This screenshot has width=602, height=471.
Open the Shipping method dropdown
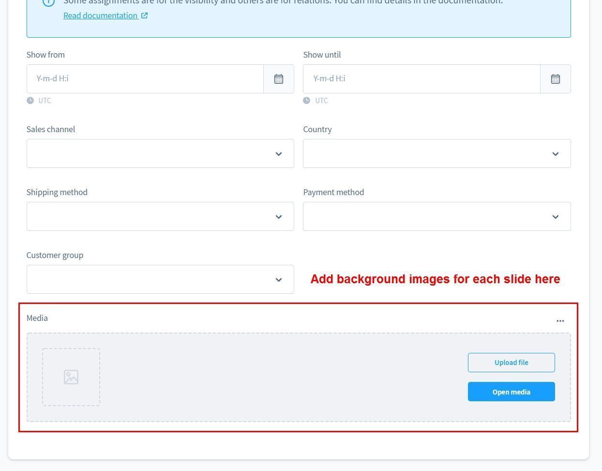(160, 216)
